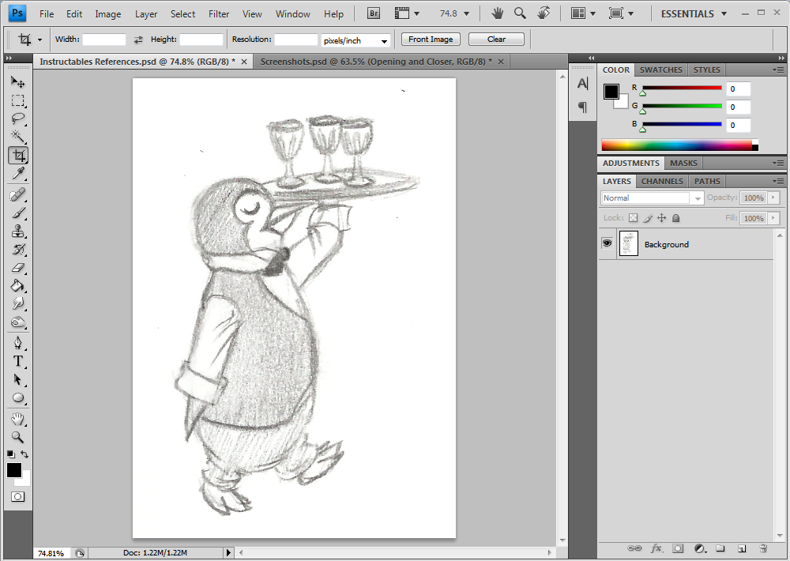Activate the Lasso tool
Image resolution: width=790 pixels, height=561 pixels.
pos(18,119)
